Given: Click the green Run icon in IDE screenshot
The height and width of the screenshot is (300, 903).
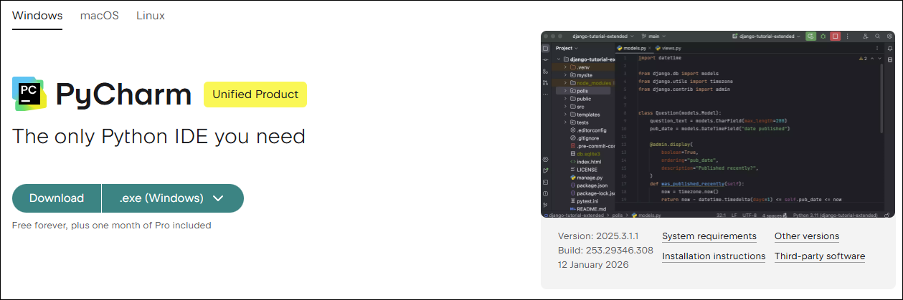Looking at the screenshot, I should (x=810, y=36).
